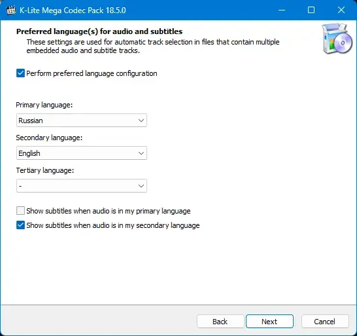
Task: Click the K-Lite clapperboard icon in title bar
Action: [x=11, y=10]
